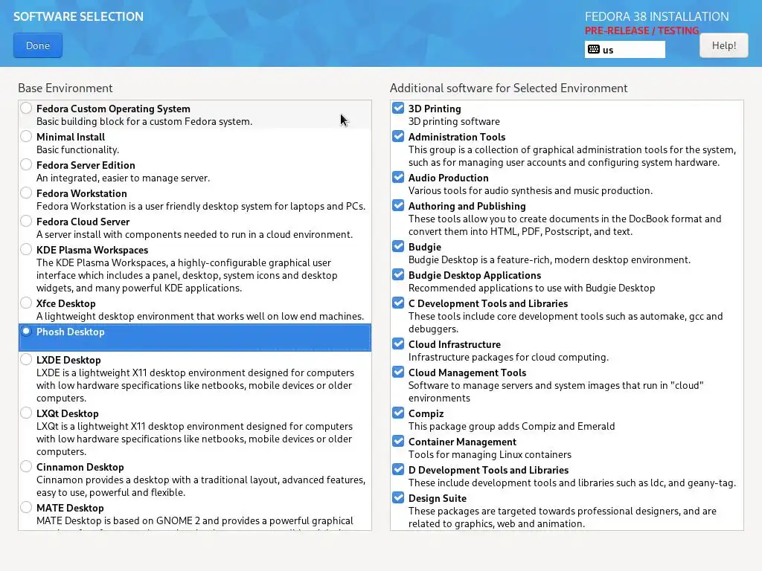Click 'Various tools for audio synthesis' description
Viewport: 762px width, 571px height.
pos(530,190)
